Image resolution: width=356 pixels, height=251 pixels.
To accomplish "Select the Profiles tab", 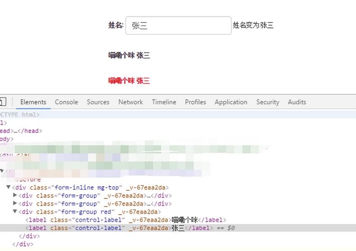I will pyautogui.click(x=195, y=102).
